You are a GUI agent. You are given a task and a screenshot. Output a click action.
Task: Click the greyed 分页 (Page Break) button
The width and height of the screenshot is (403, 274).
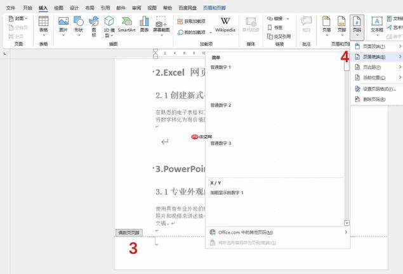pyautogui.click(x=16, y=36)
